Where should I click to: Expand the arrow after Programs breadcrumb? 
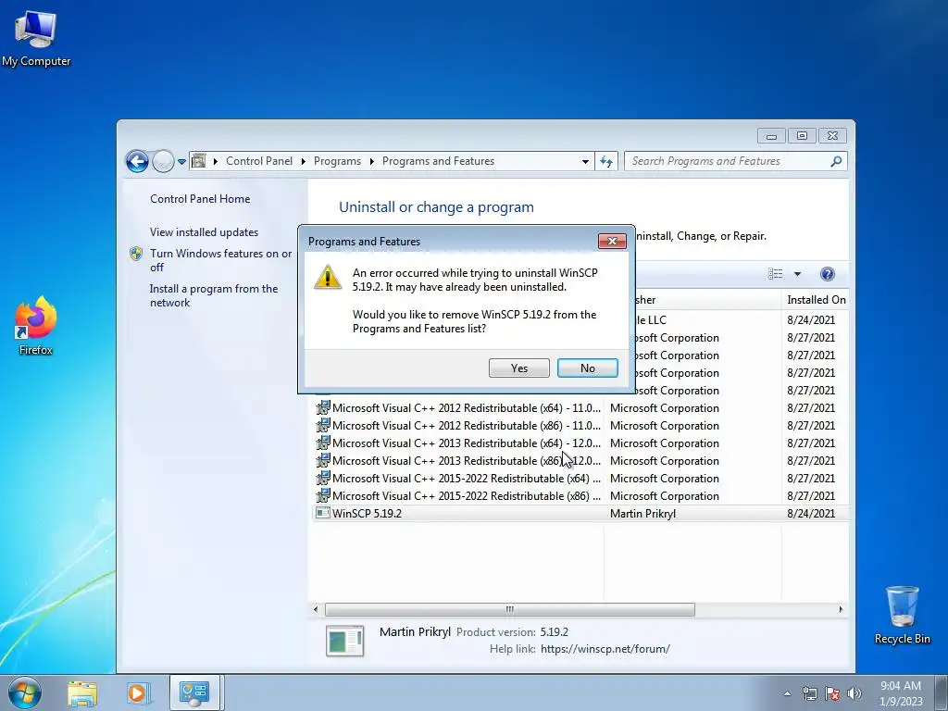(x=371, y=161)
